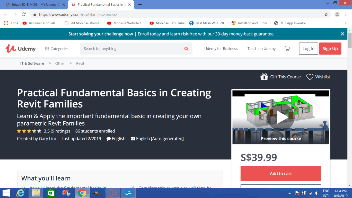Show hidden system tray icons

point(289,193)
